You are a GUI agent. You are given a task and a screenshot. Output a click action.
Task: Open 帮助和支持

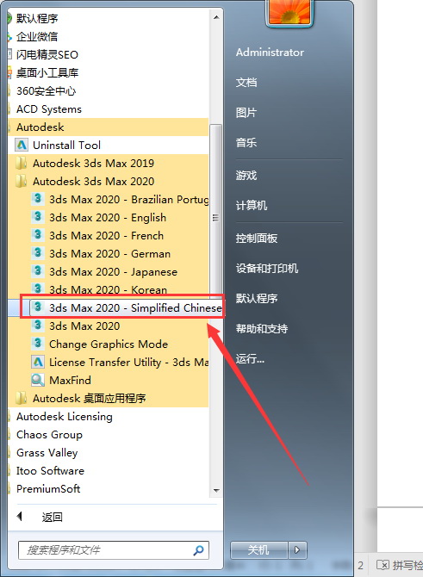point(262,328)
